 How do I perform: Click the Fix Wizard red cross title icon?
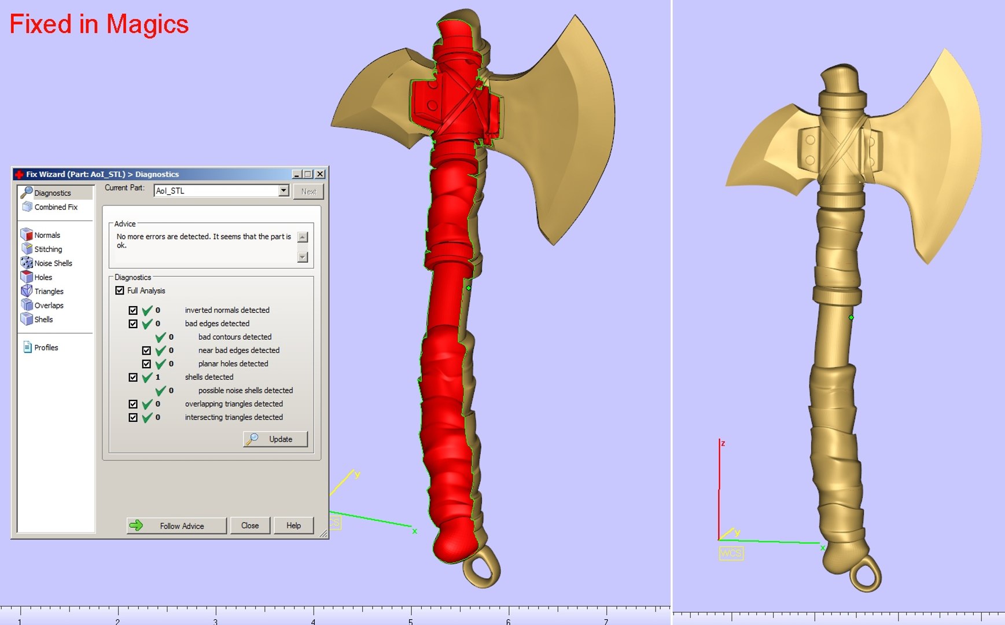point(19,174)
